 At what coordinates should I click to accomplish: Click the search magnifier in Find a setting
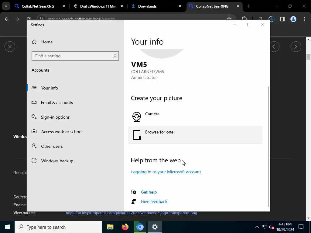click(x=114, y=56)
